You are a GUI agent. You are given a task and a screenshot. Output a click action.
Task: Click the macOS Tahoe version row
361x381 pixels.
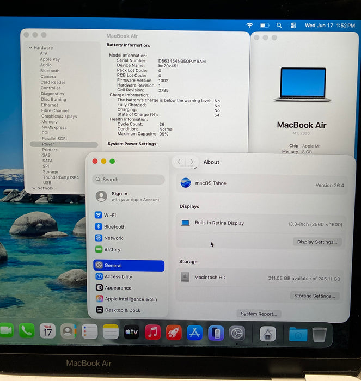click(262, 184)
